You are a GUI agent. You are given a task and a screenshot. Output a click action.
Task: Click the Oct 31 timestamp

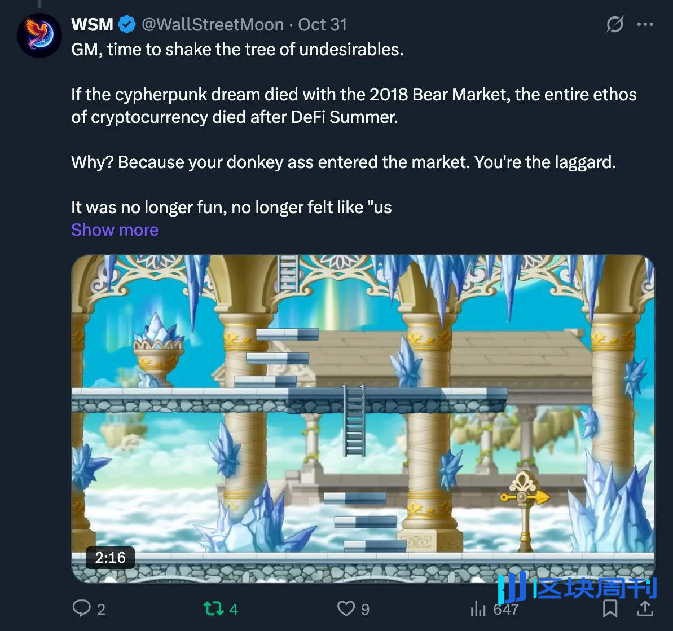click(x=322, y=25)
